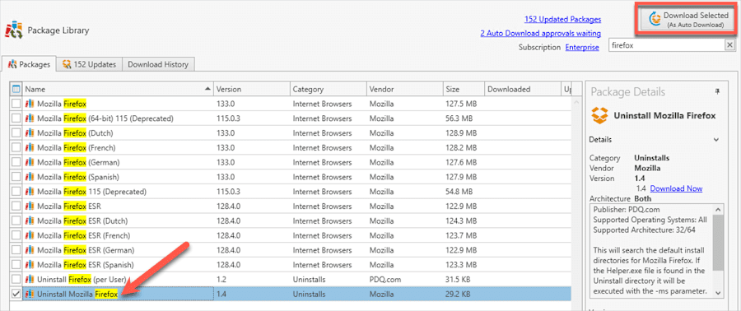Screen dimensions: 741x311
Task: Sort by the Name column header
Action: tap(118, 89)
